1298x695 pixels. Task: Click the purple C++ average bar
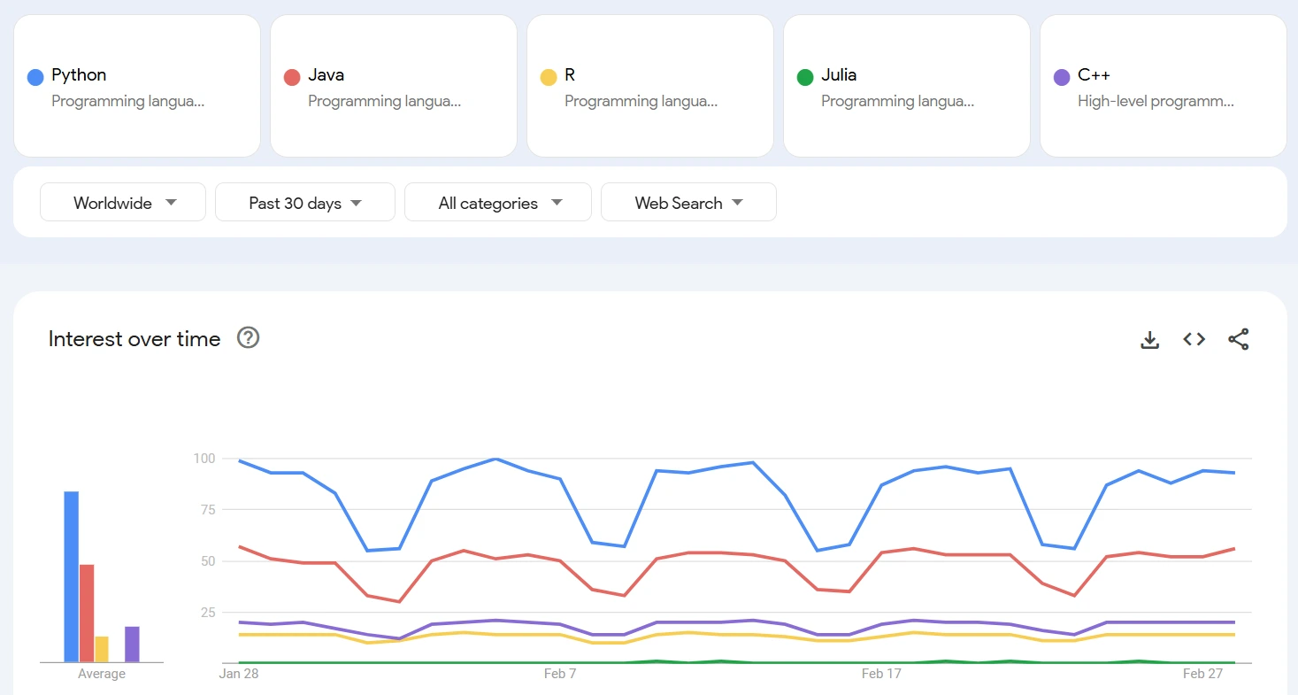(x=132, y=645)
